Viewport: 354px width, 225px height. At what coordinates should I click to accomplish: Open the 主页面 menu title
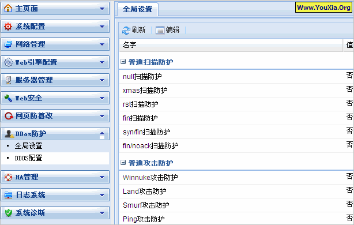click(27, 9)
